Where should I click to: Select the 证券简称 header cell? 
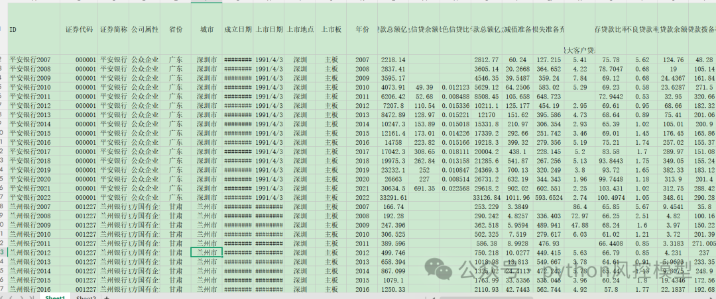(113, 30)
